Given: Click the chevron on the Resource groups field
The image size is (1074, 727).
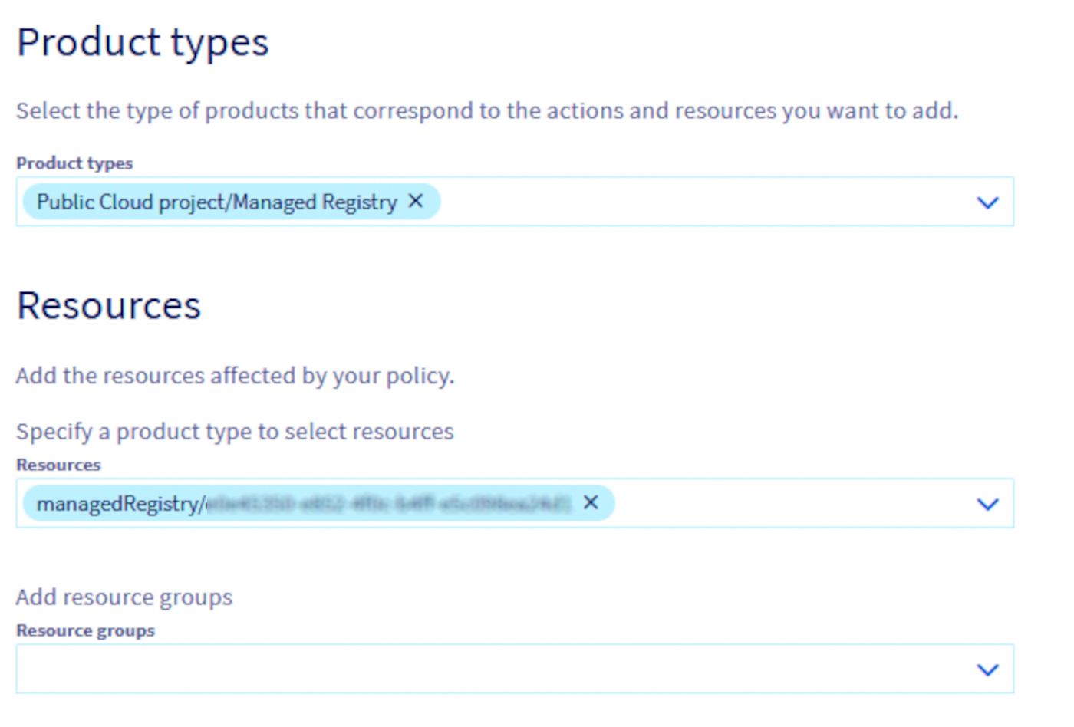Looking at the screenshot, I should [988, 669].
